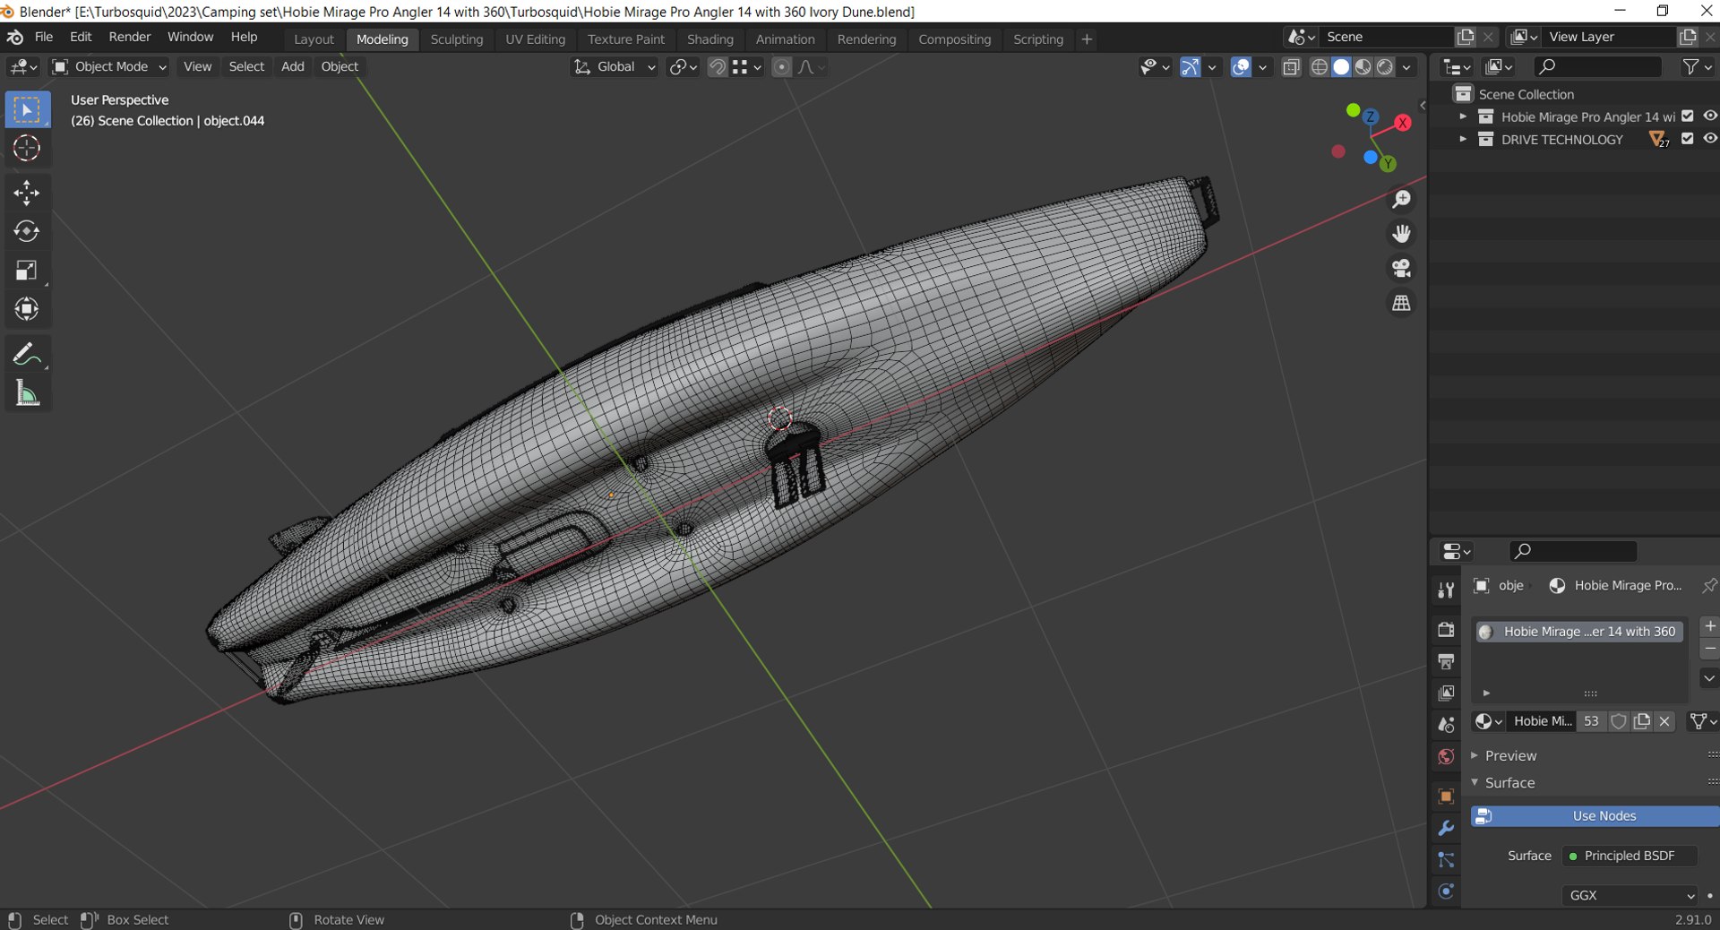Toggle snapping magnet
The image size is (1720, 930).
point(717,67)
